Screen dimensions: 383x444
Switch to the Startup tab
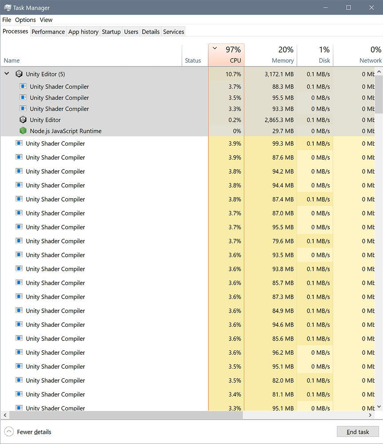(x=111, y=32)
